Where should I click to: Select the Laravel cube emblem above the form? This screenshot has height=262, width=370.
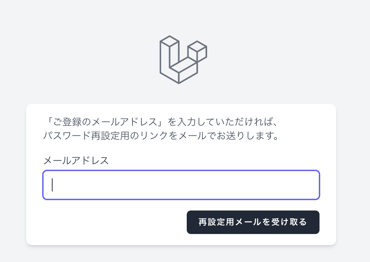click(x=183, y=59)
